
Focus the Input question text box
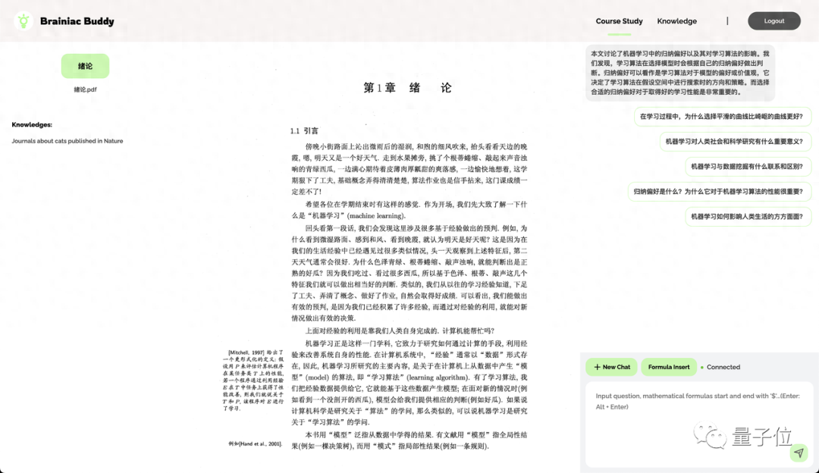(698, 424)
